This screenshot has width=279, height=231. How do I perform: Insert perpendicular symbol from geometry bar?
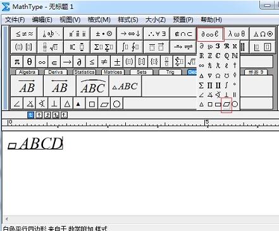pos(54,104)
